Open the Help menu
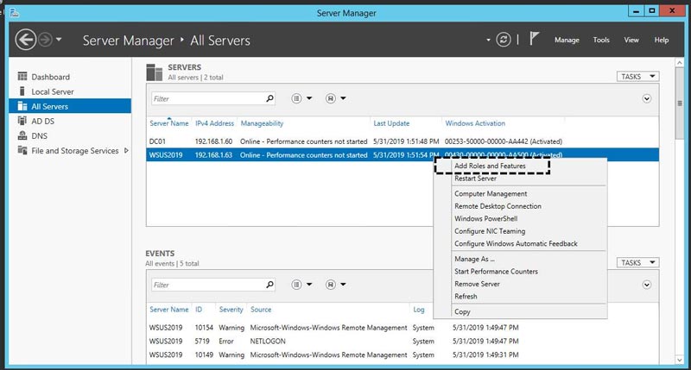 [x=661, y=40]
